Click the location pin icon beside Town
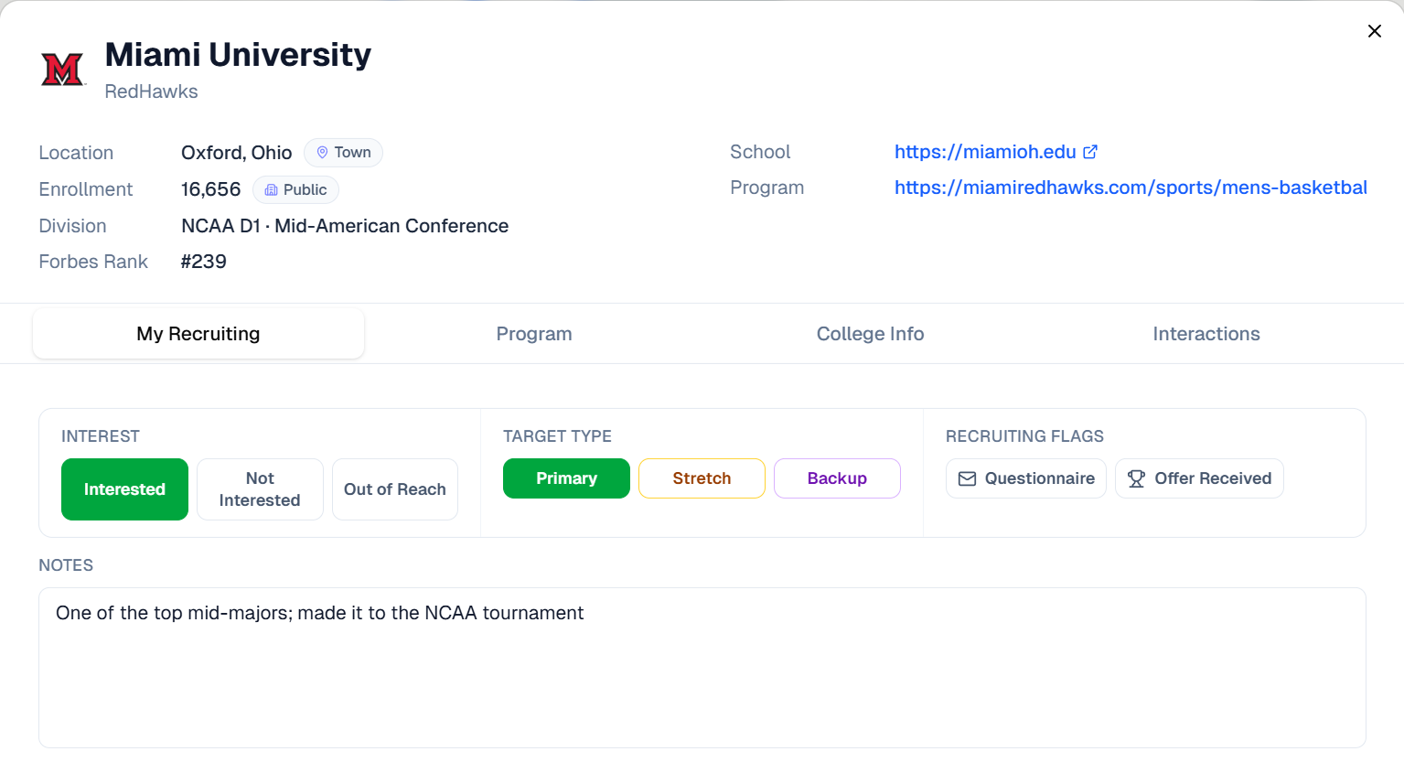Screen dimensions: 1404x773 pos(322,153)
